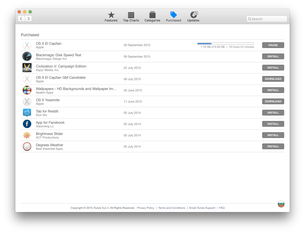Screen dimensions: 305x234
Task: Open 'Civilization V: Campaign Edition' title
Action: (x=61, y=66)
